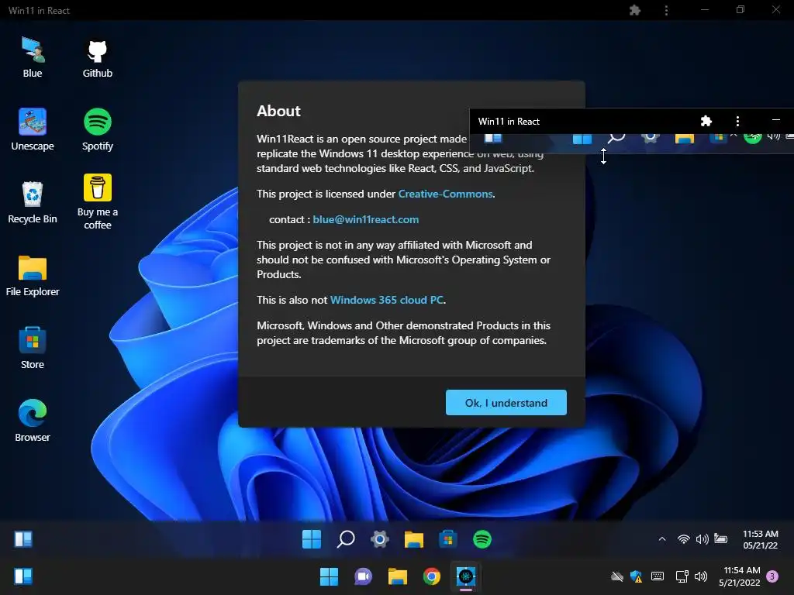Image resolution: width=794 pixels, height=595 pixels.
Task: Click the OneDrive sync-off tray icon
Action: 616,576
